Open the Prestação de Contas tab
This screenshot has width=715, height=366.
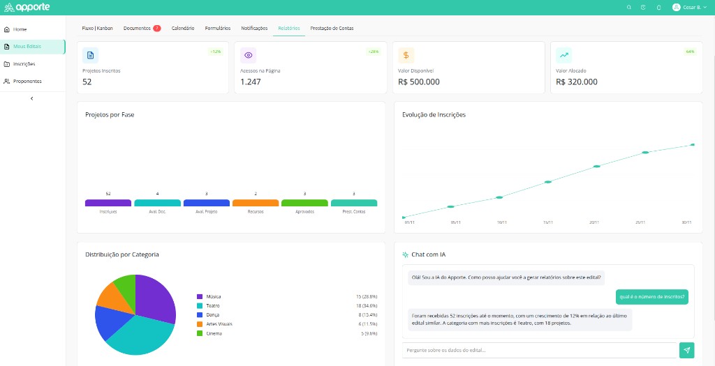(332, 28)
